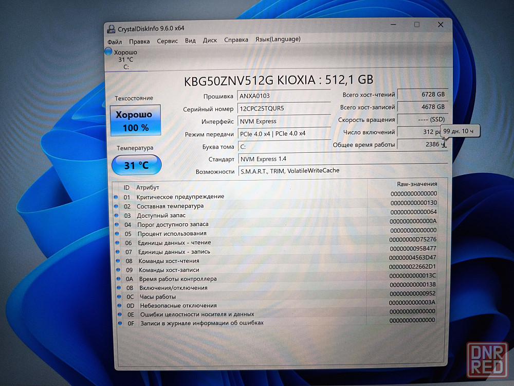The image size is (514, 386).
Task: Open the Правка menu
Action: (139, 42)
